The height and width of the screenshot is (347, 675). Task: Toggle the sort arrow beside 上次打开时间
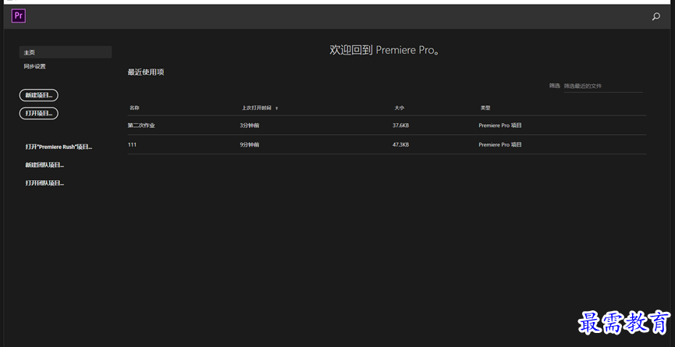(x=276, y=108)
